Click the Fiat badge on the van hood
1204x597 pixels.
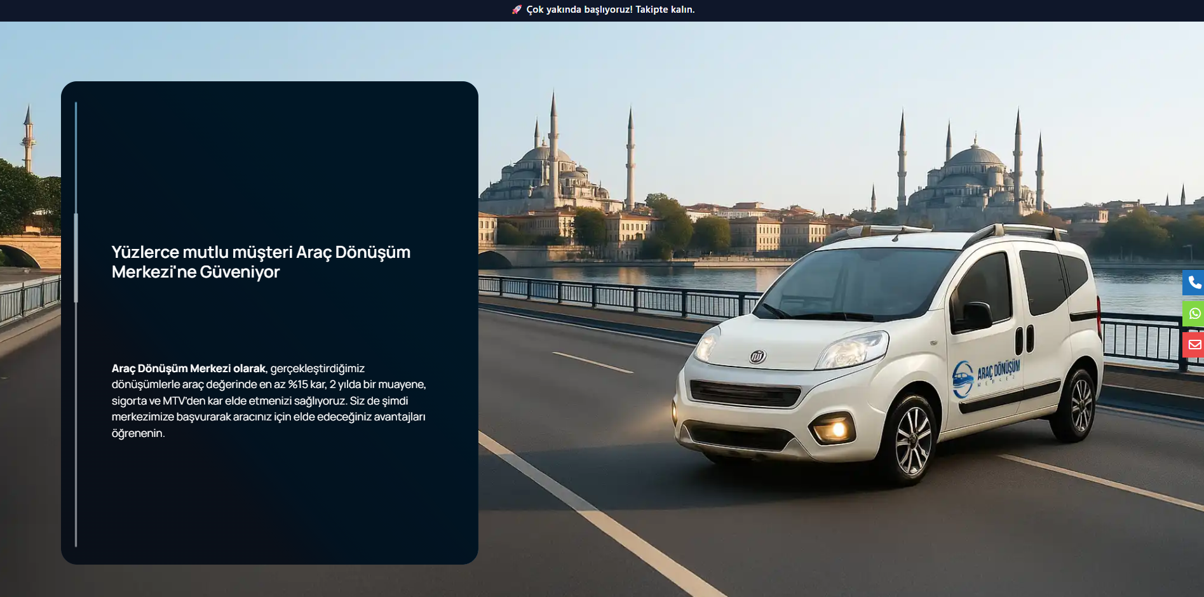click(757, 356)
